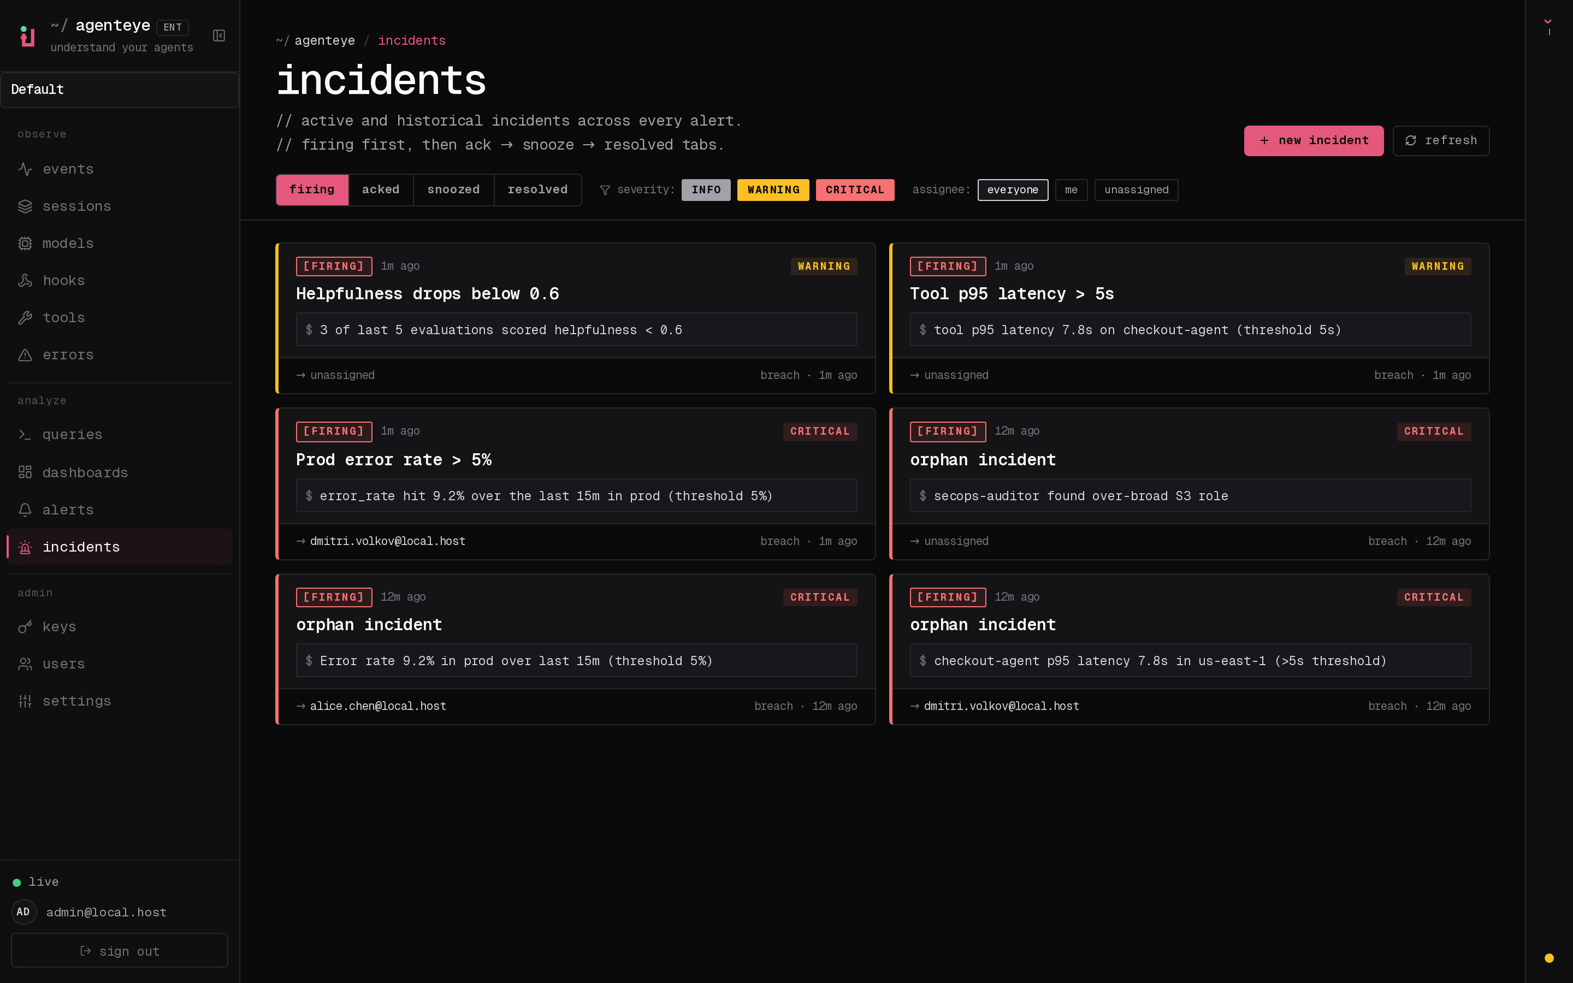Image resolution: width=1573 pixels, height=983 pixels.
Task: Click the yellow dot in the right rail
Action: tap(1549, 958)
